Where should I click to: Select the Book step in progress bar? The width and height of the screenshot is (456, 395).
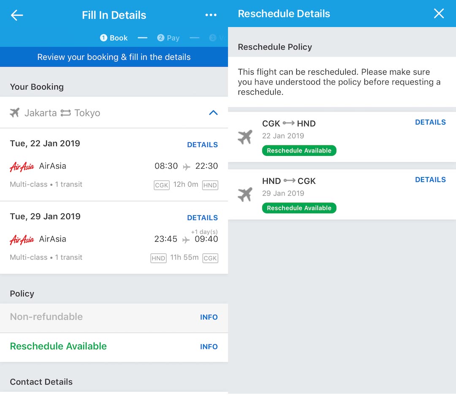[114, 38]
